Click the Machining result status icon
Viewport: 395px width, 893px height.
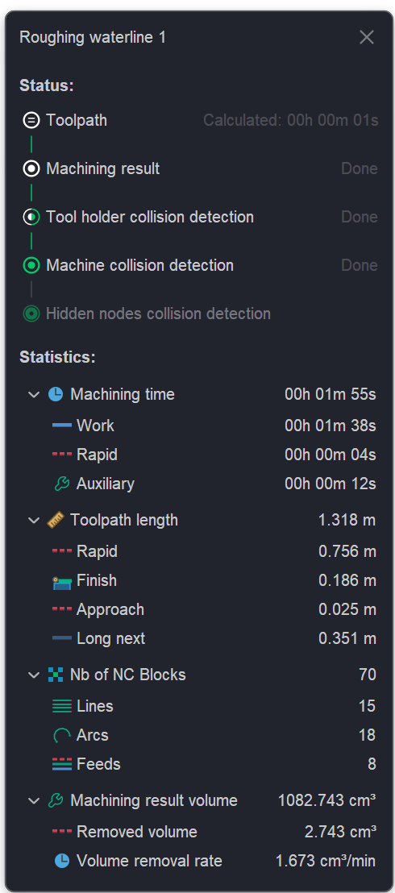(31, 169)
